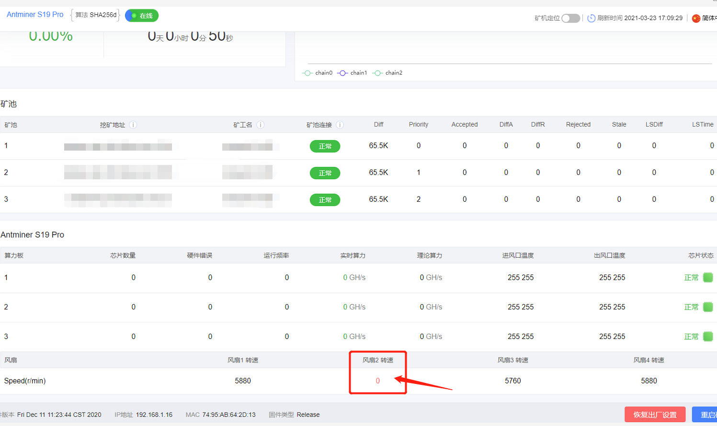Click green chip status icon for board 3
Image resolution: width=717 pixels, height=426 pixels.
click(707, 337)
